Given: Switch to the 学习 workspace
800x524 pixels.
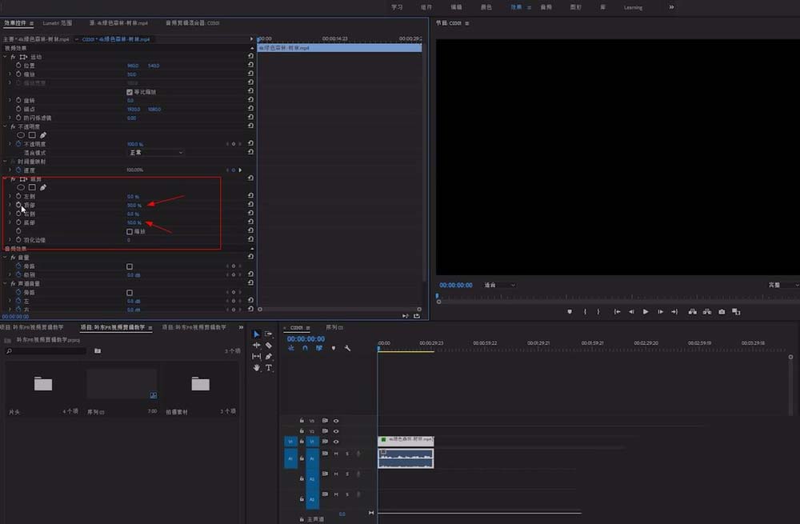Looking at the screenshot, I should point(397,7).
